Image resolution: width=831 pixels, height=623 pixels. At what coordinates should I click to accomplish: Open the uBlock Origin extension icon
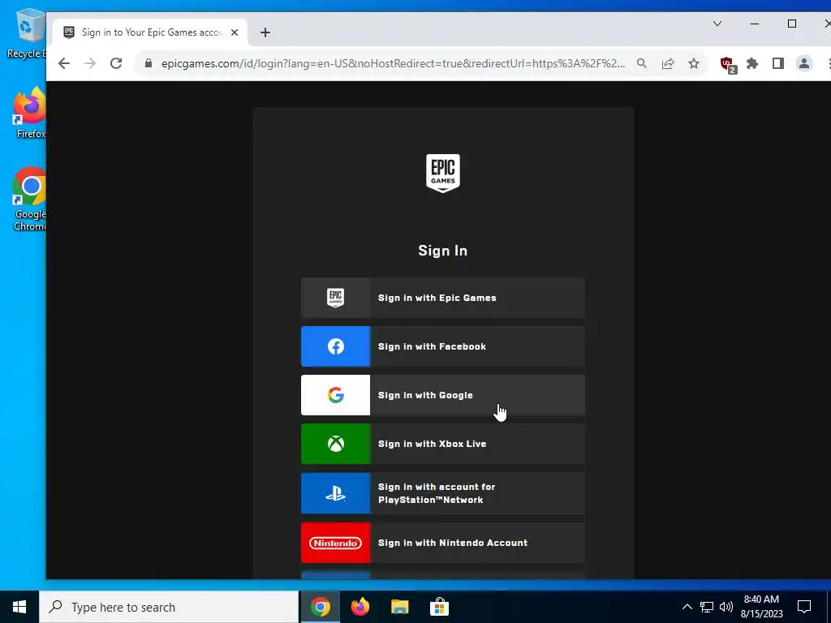(x=728, y=65)
